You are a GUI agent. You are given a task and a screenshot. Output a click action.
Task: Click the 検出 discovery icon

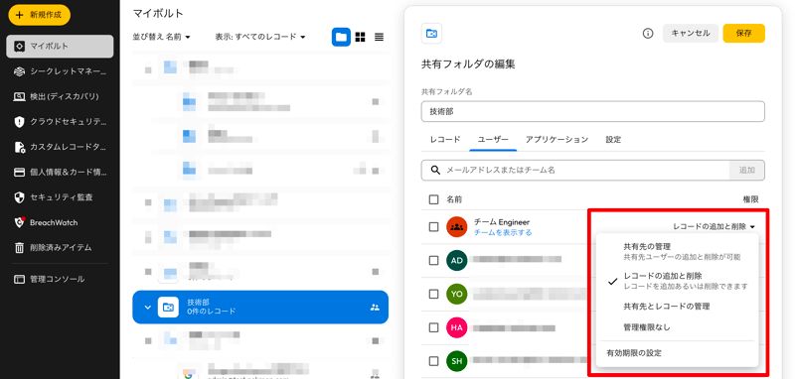pos(19,96)
